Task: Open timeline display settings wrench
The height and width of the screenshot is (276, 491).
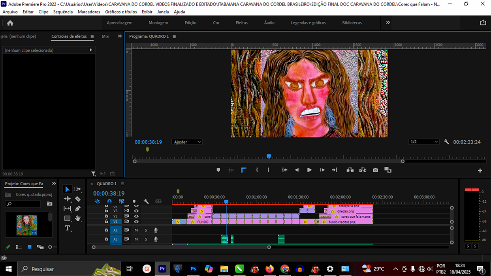Action: point(146,201)
